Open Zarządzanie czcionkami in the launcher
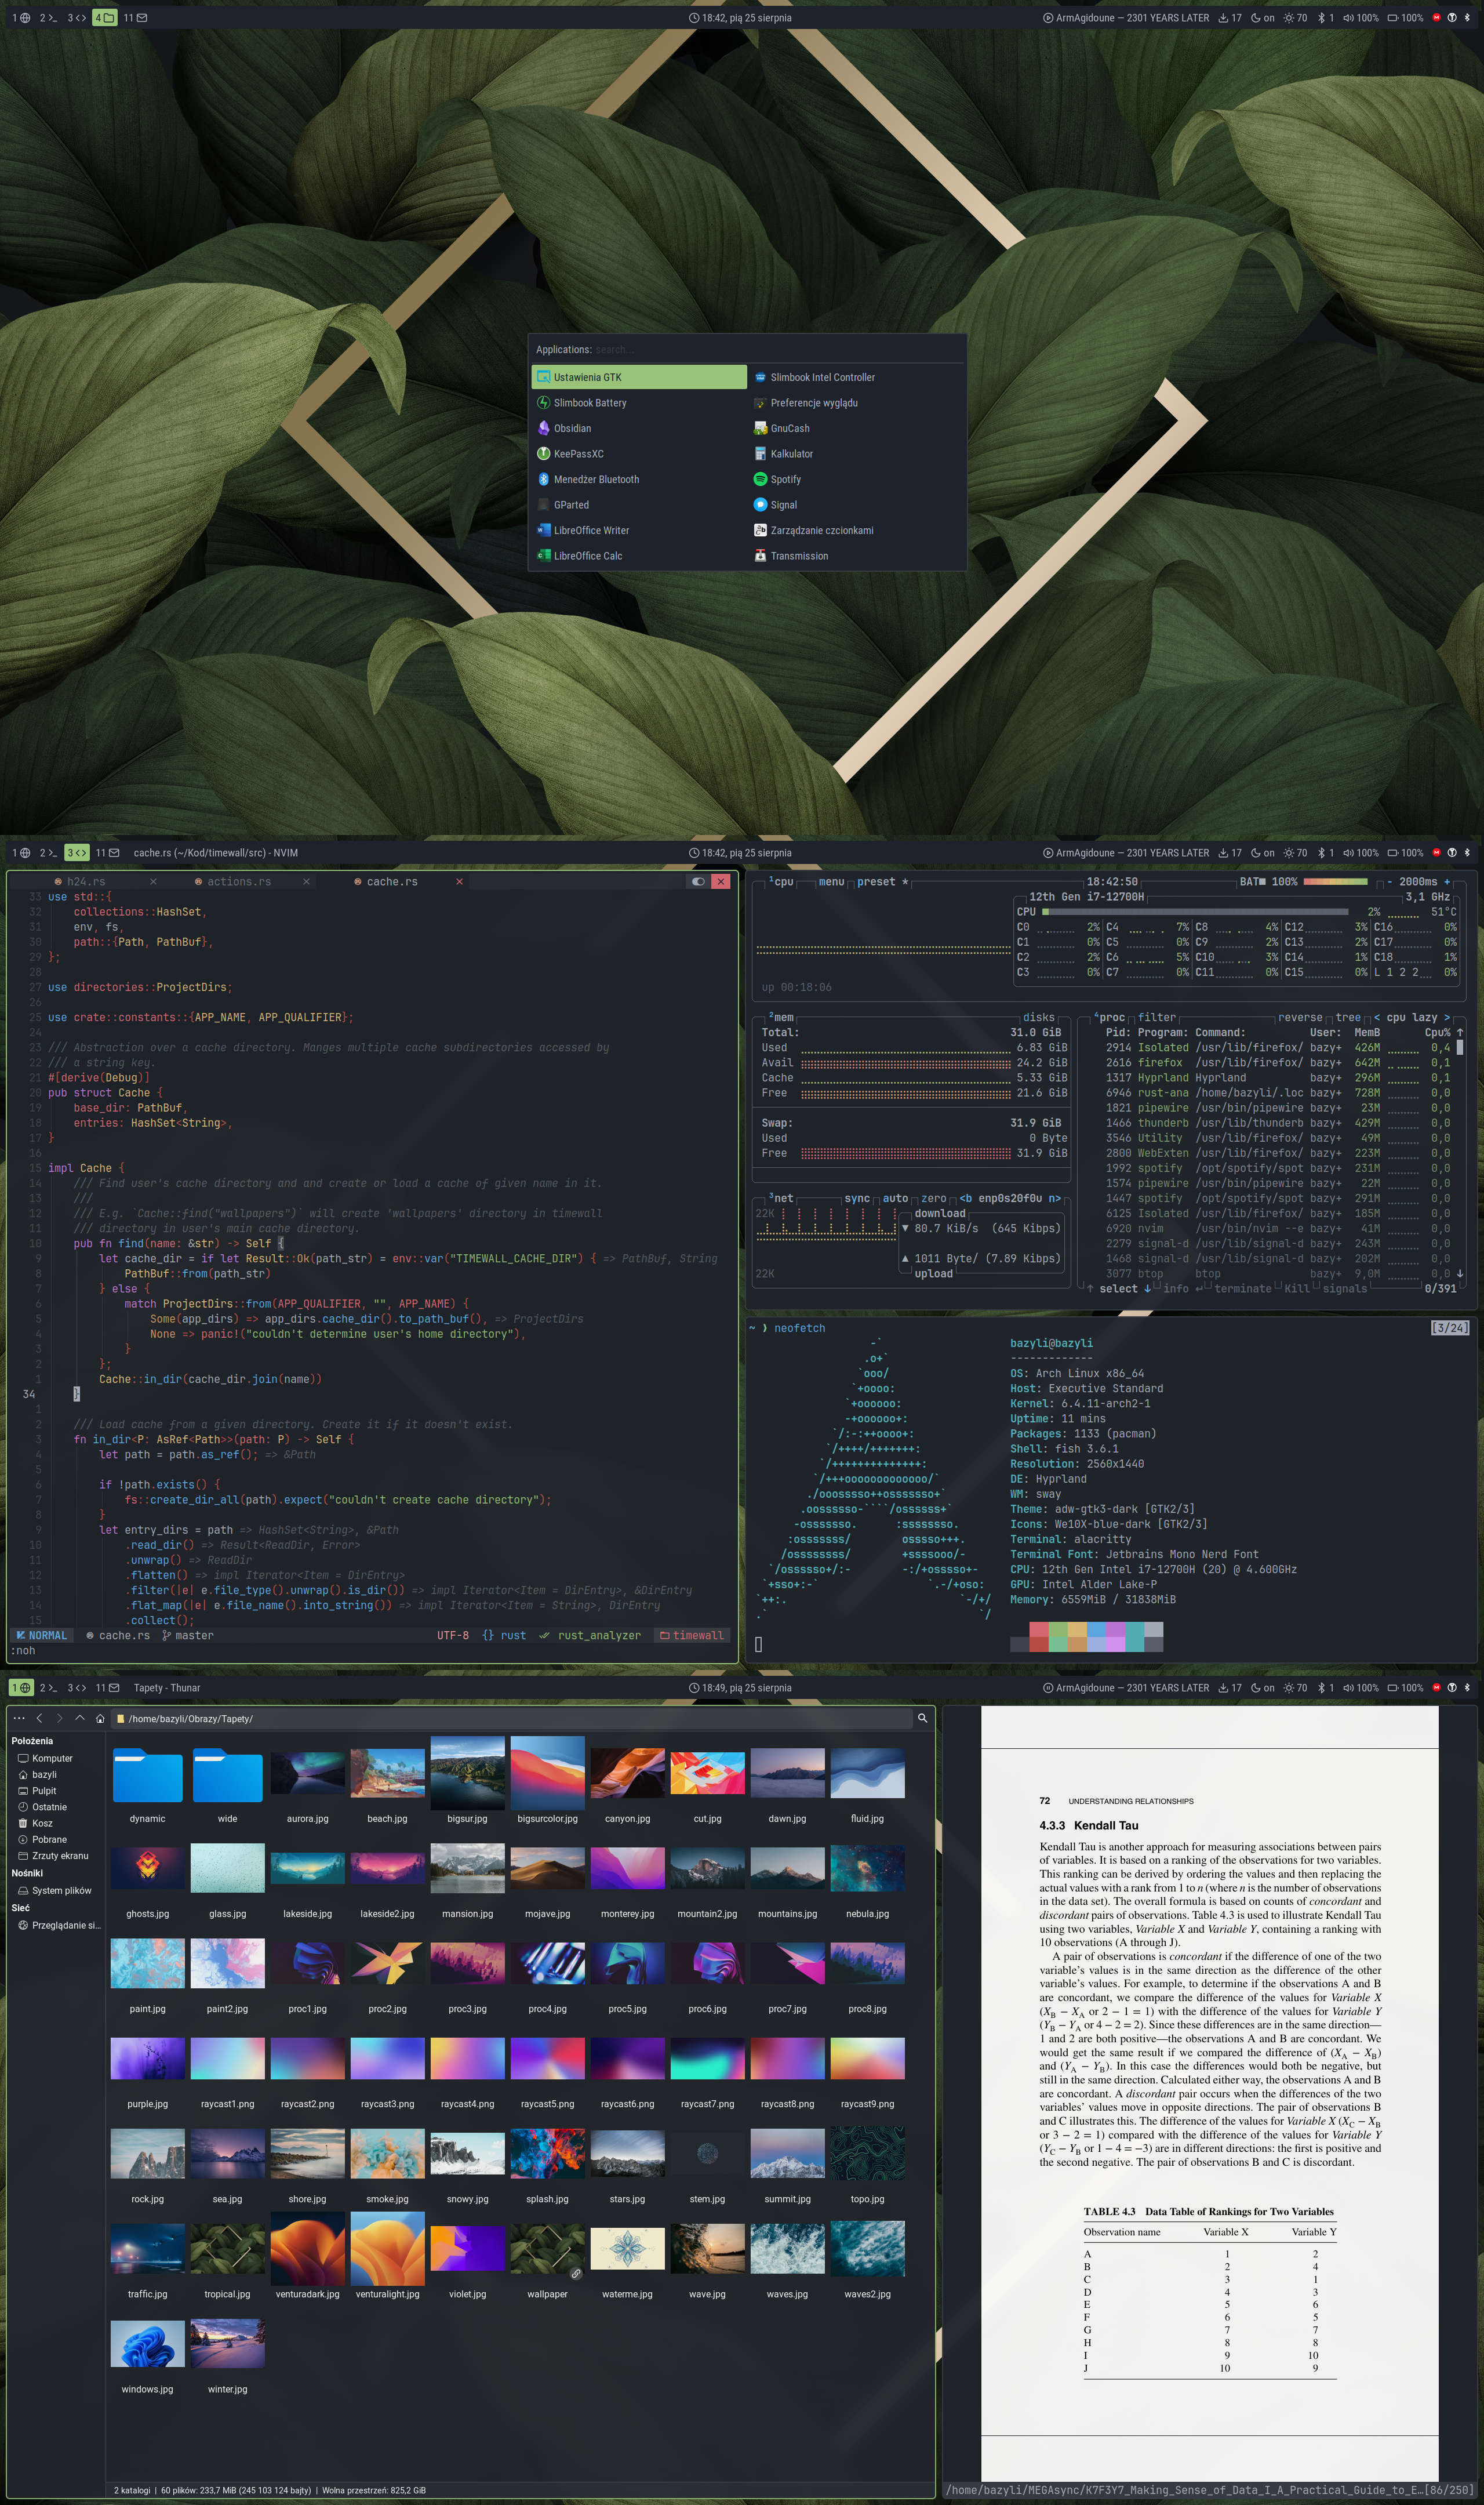This screenshot has width=1484, height=2505. click(856, 530)
